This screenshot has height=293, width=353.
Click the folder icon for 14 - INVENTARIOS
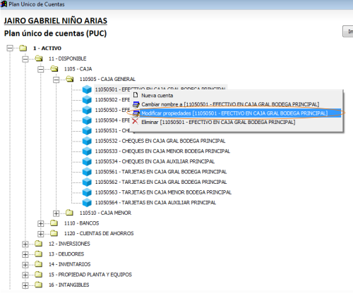pos(38,264)
